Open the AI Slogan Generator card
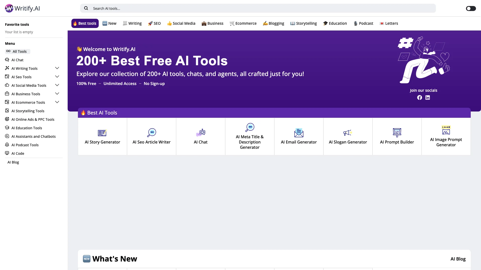The height and width of the screenshot is (270, 481). tap(348, 136)
